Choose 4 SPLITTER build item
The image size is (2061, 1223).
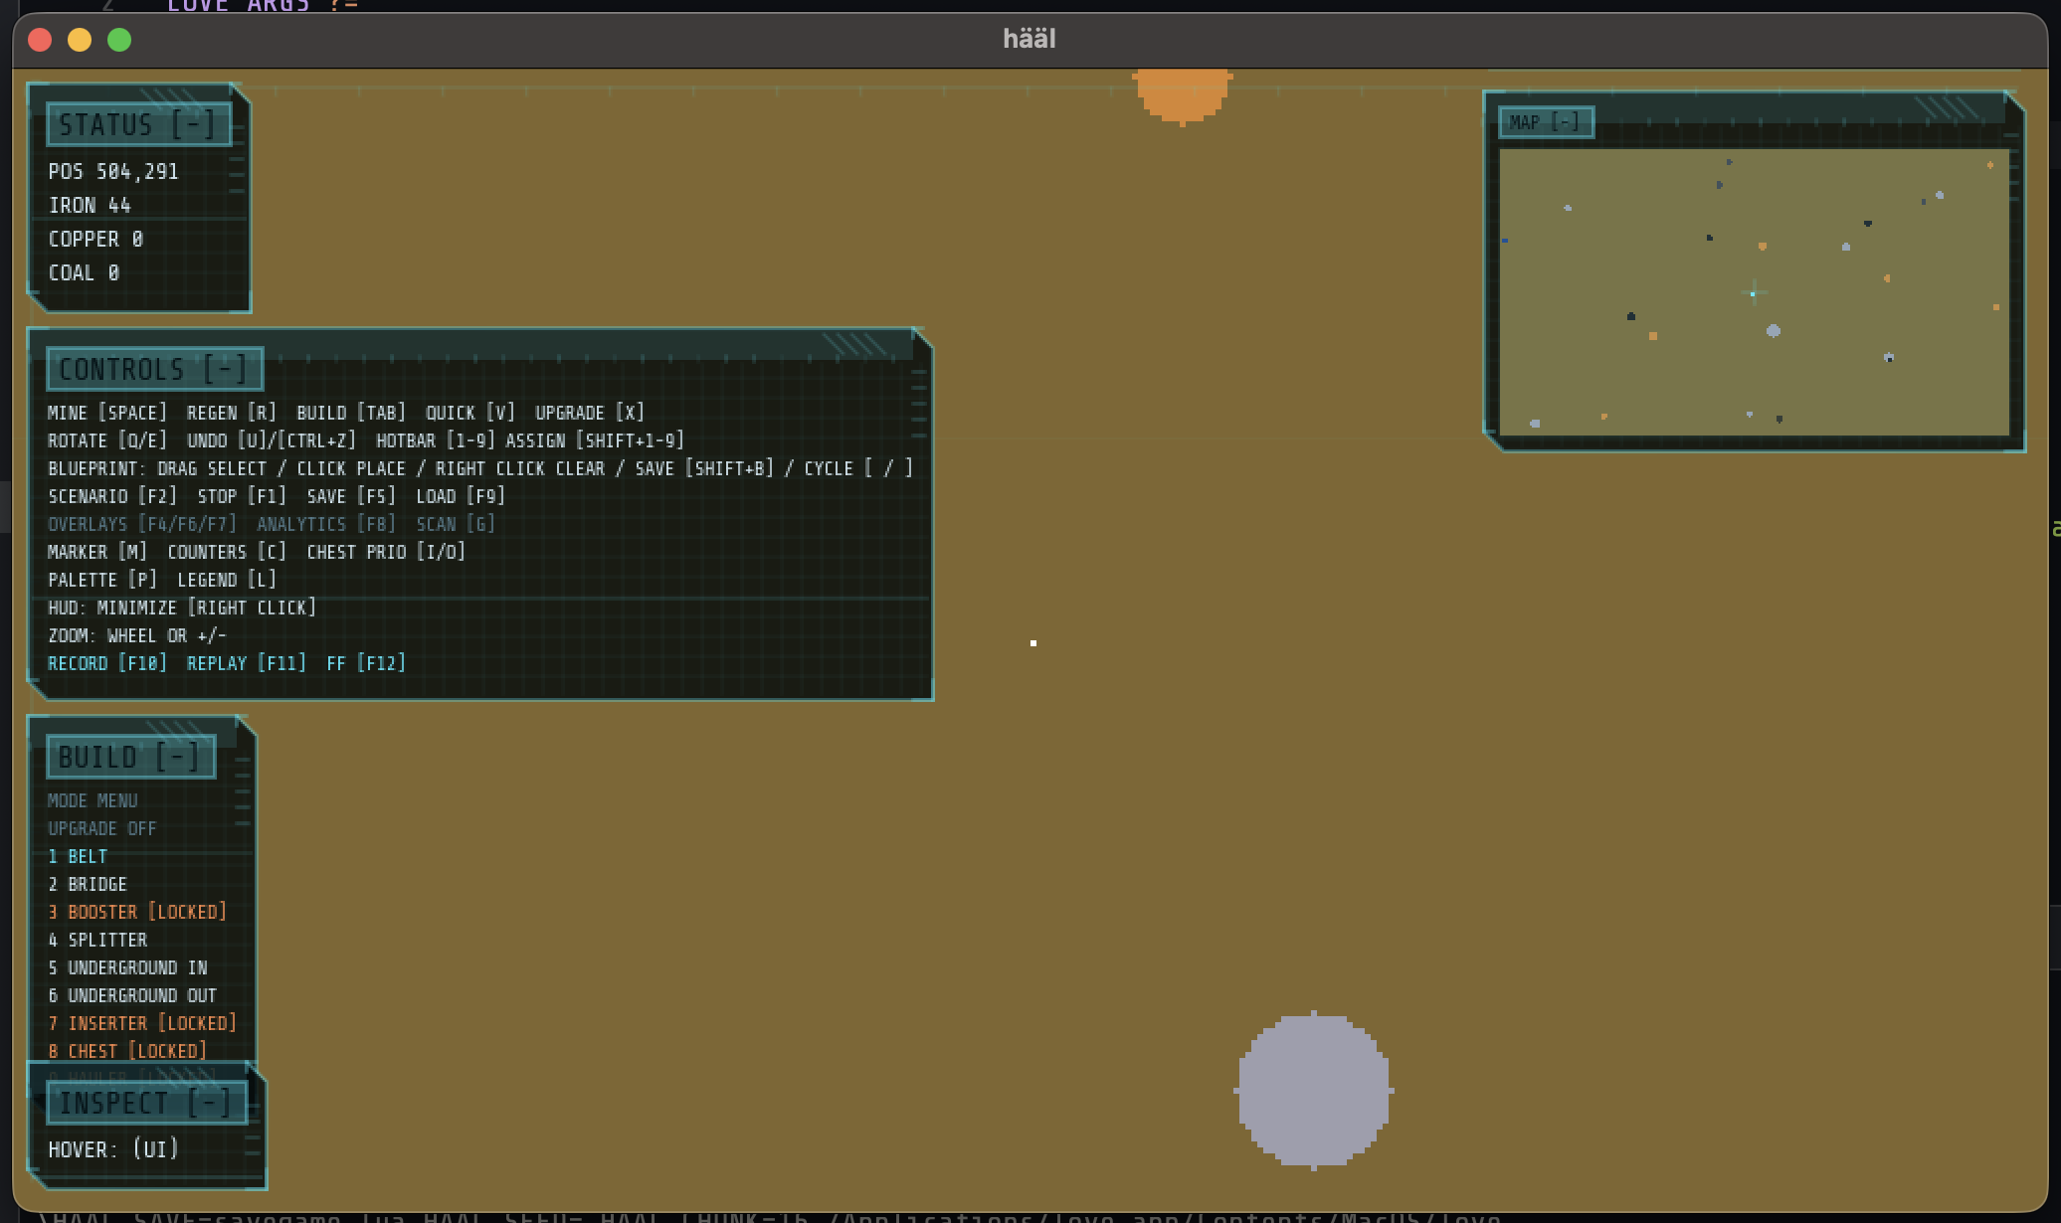[97, 940]
